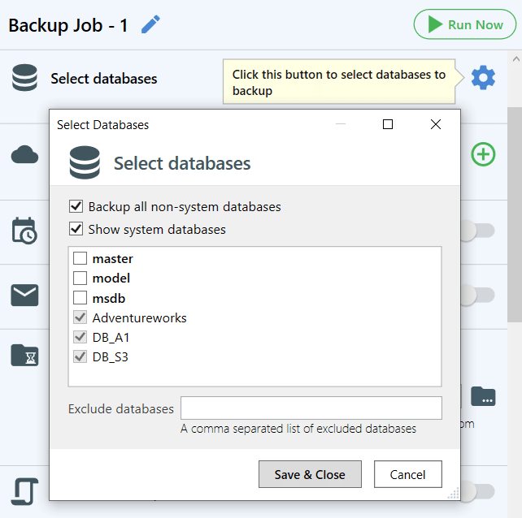Toggle the email notification switch

[x=476, y=296]
